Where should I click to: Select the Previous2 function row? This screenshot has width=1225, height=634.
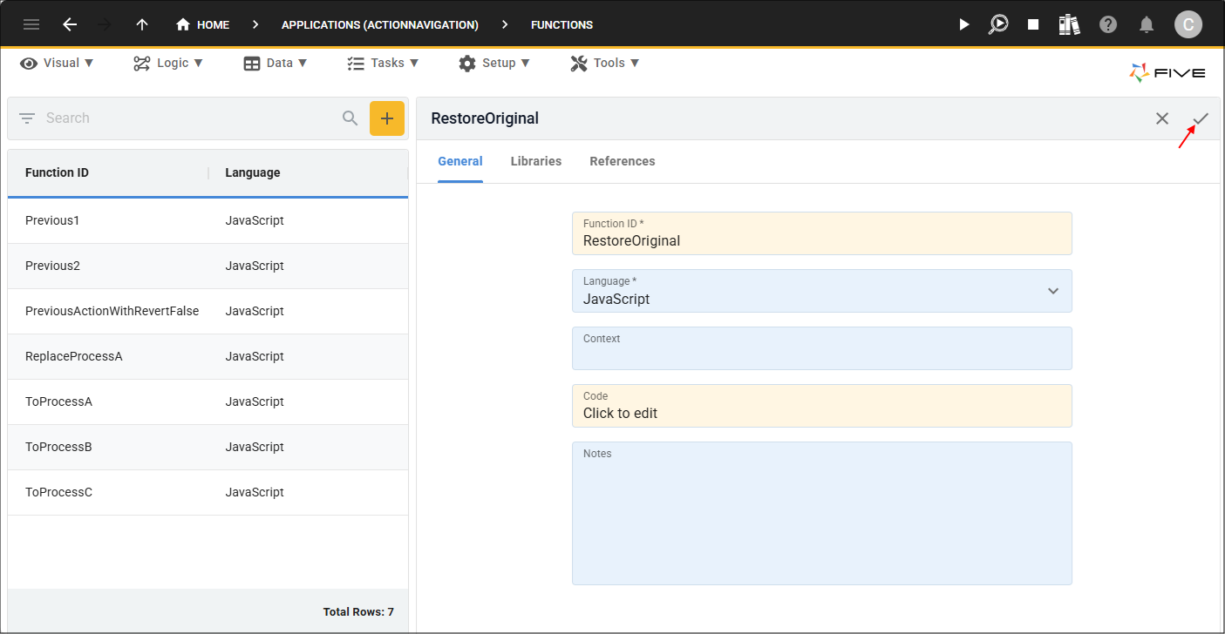[x=208, y=266]
